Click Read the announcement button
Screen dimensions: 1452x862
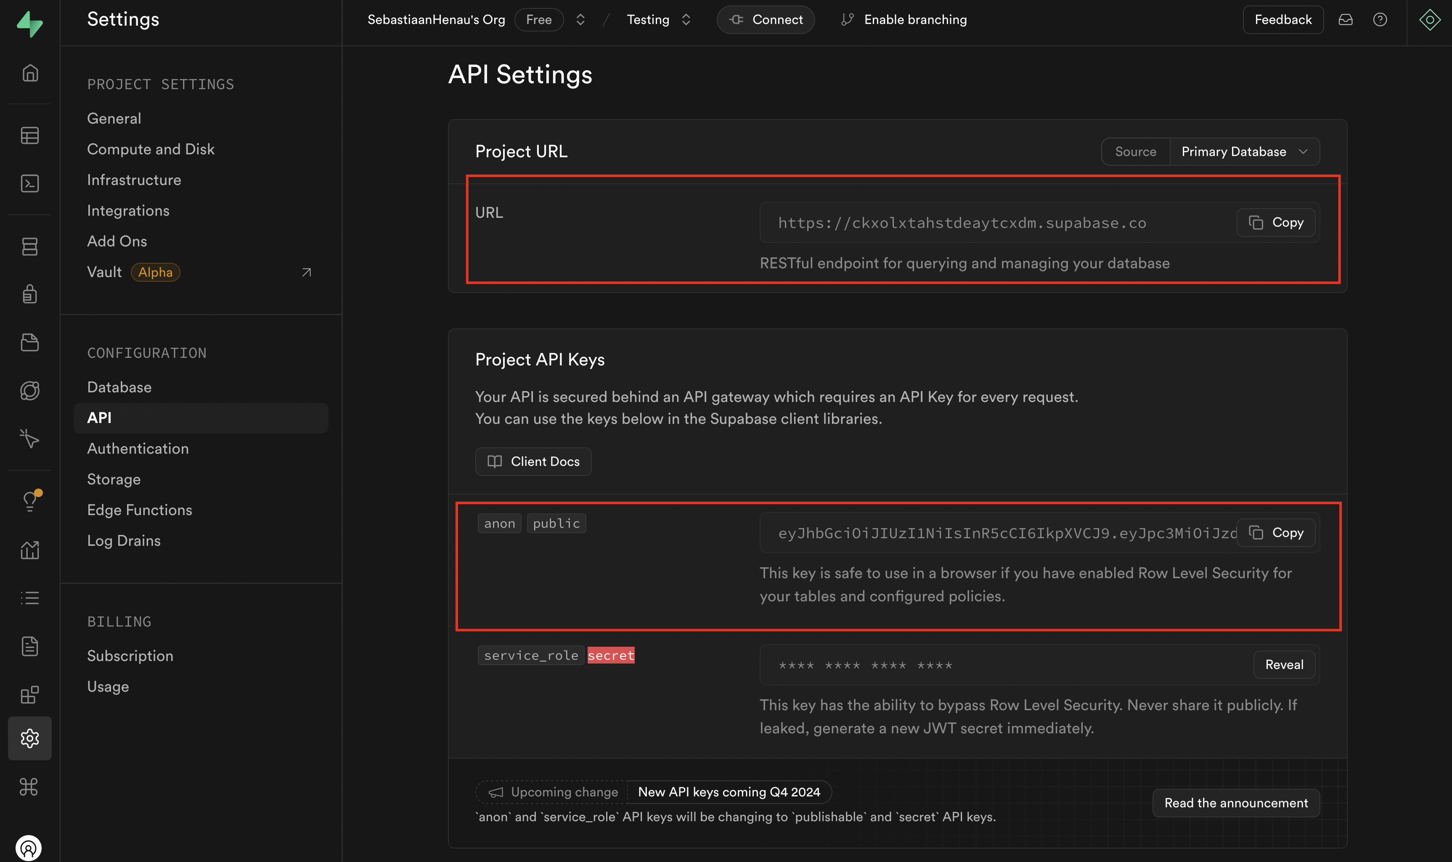pos(1235,803)
